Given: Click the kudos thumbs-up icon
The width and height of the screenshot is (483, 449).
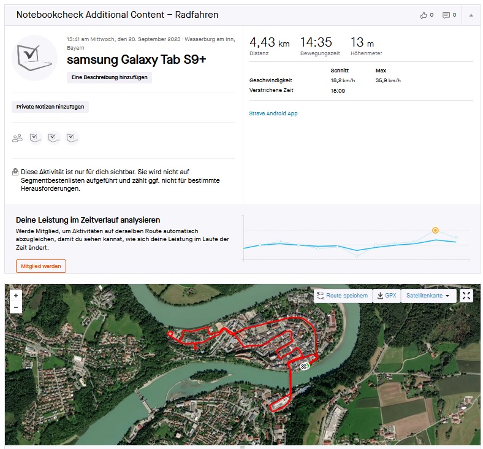Looking at the screenshot, I should coord(424,15).
